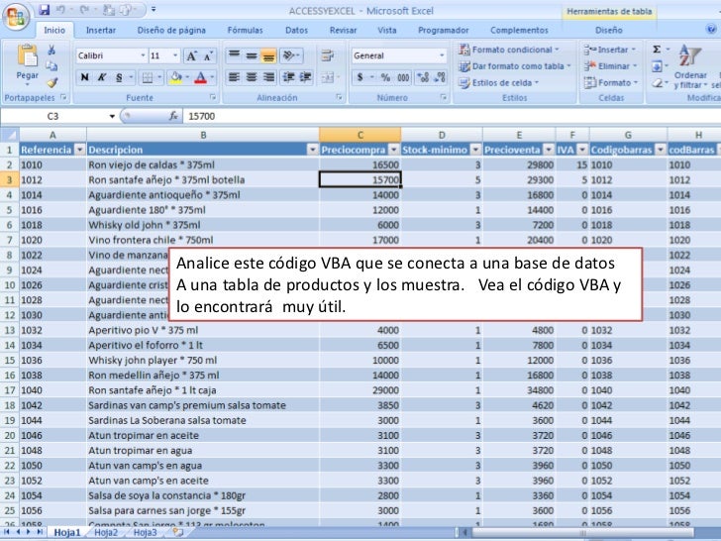This screenshot has width=721, height=541.
Task: Align text right
Action: [x=268, y=77]
